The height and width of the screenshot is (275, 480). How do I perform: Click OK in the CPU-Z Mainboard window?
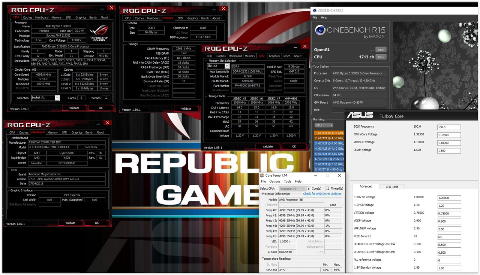(x=97, y=223)
